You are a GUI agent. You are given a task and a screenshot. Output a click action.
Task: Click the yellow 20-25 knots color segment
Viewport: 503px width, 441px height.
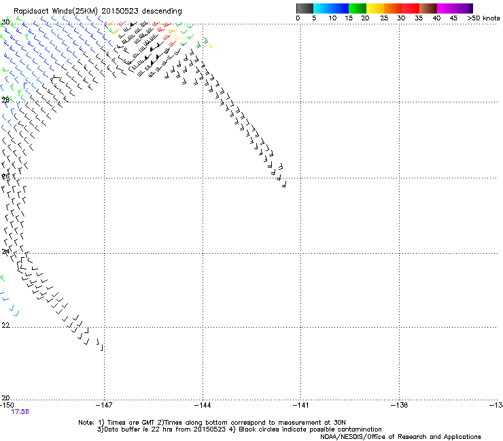[375, 8]
